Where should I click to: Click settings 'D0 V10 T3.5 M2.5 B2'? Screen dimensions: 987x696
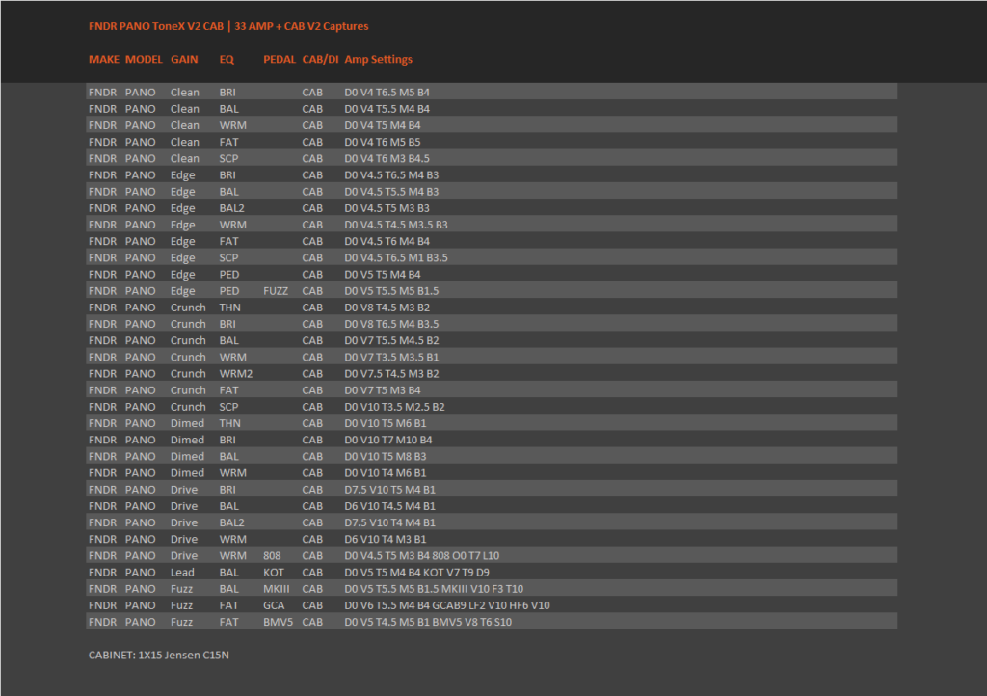coord(394,407)
